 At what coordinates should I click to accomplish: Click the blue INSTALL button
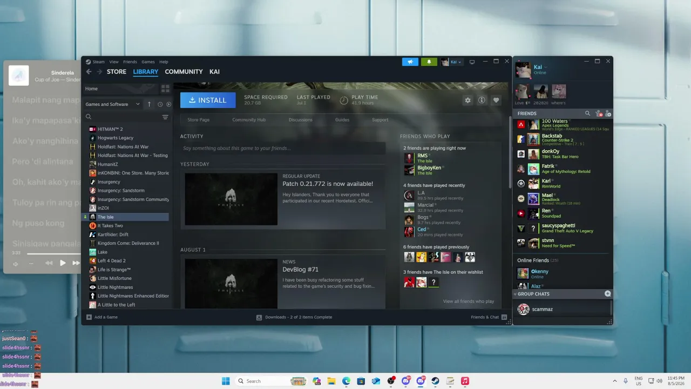[x=208, y=100]
